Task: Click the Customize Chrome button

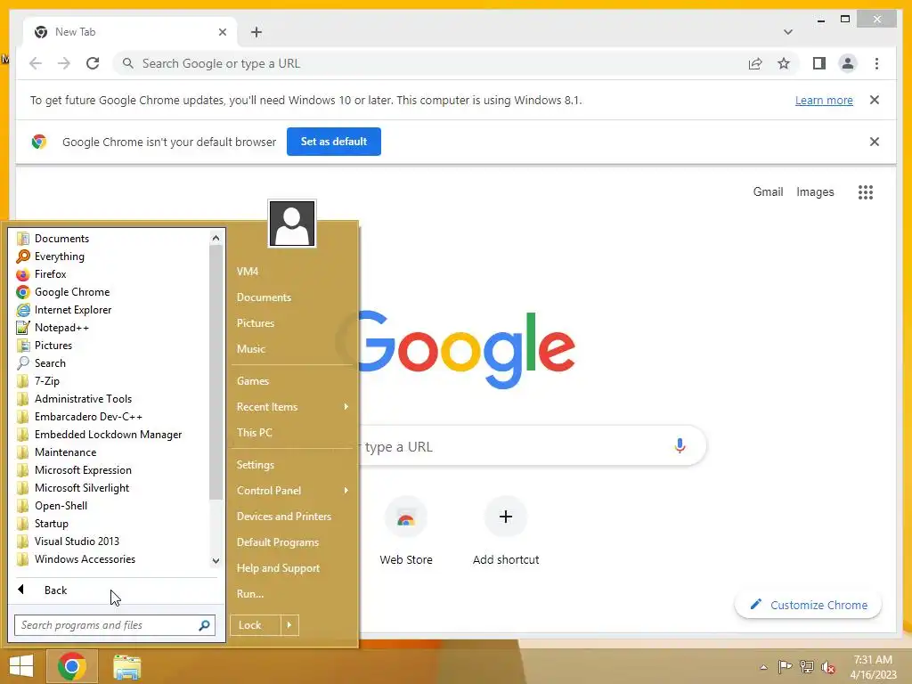Action: (809, 605)
